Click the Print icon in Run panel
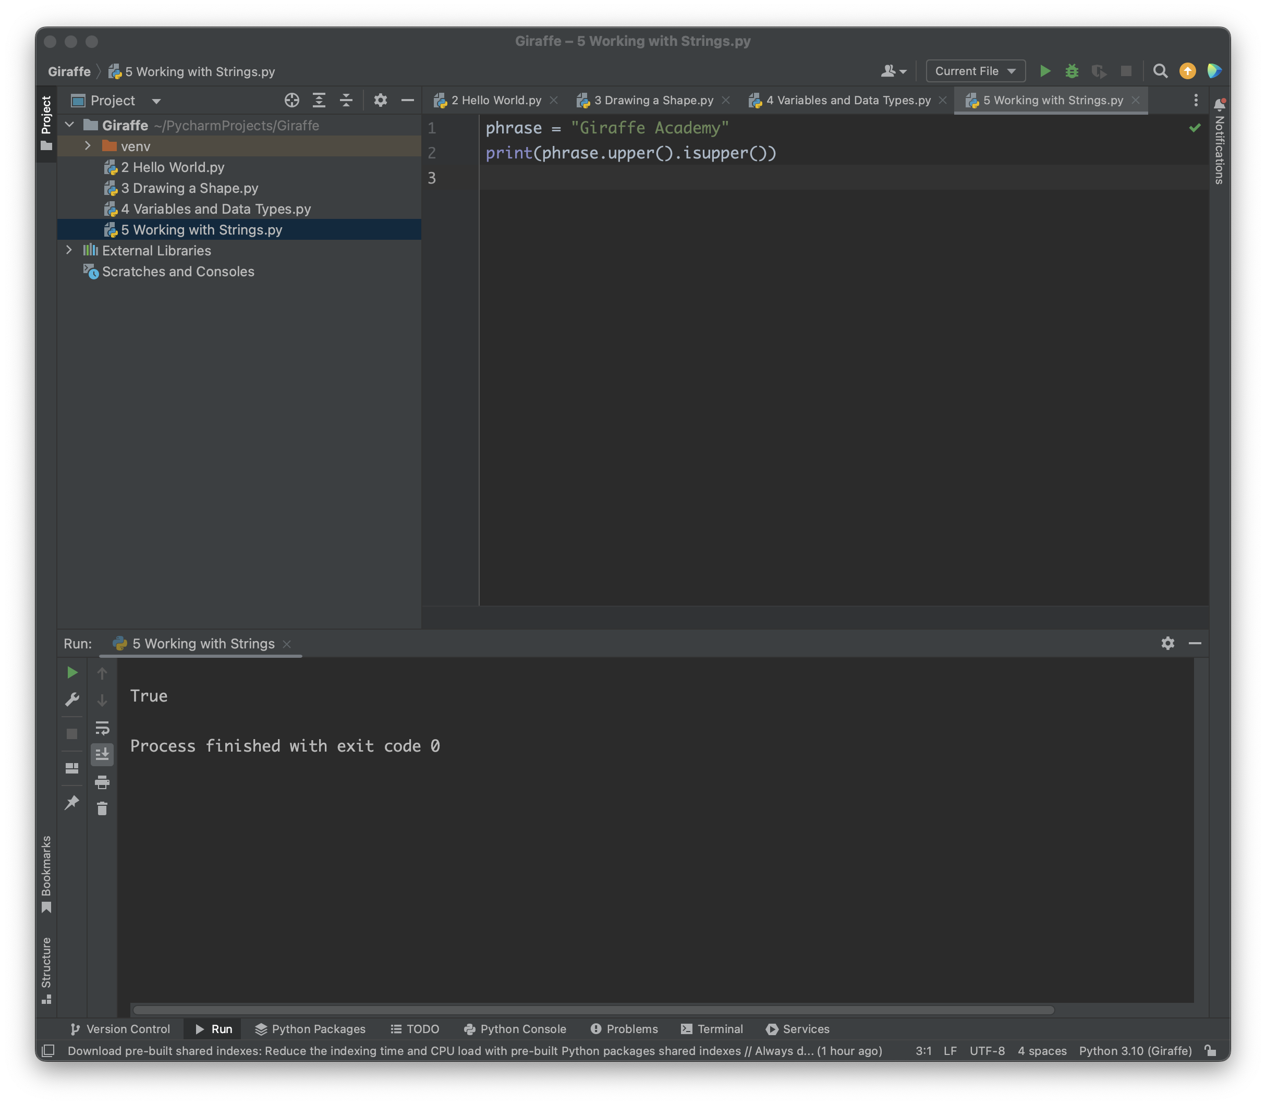Screen dimensions: 1266x1105 click(102, 782)
